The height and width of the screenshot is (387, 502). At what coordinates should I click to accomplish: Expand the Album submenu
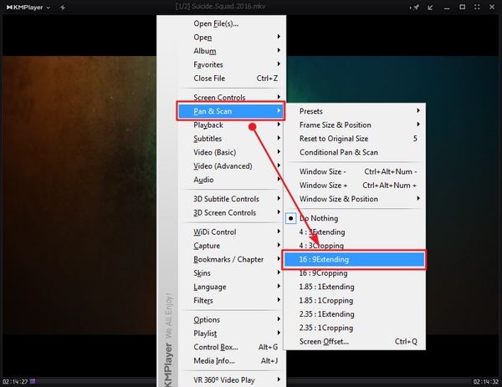[x=231, y=51]
